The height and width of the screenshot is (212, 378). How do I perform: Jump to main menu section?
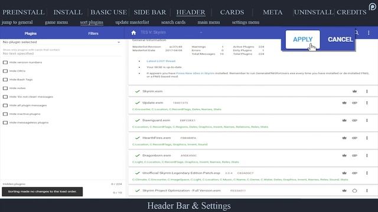[x=208, y=22]
